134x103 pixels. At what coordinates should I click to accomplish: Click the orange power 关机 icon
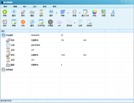click(x=23, y=22)
